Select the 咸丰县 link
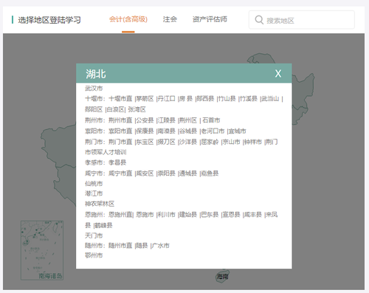369x293 pixels. pyautogui.click(x=253, y=215)
